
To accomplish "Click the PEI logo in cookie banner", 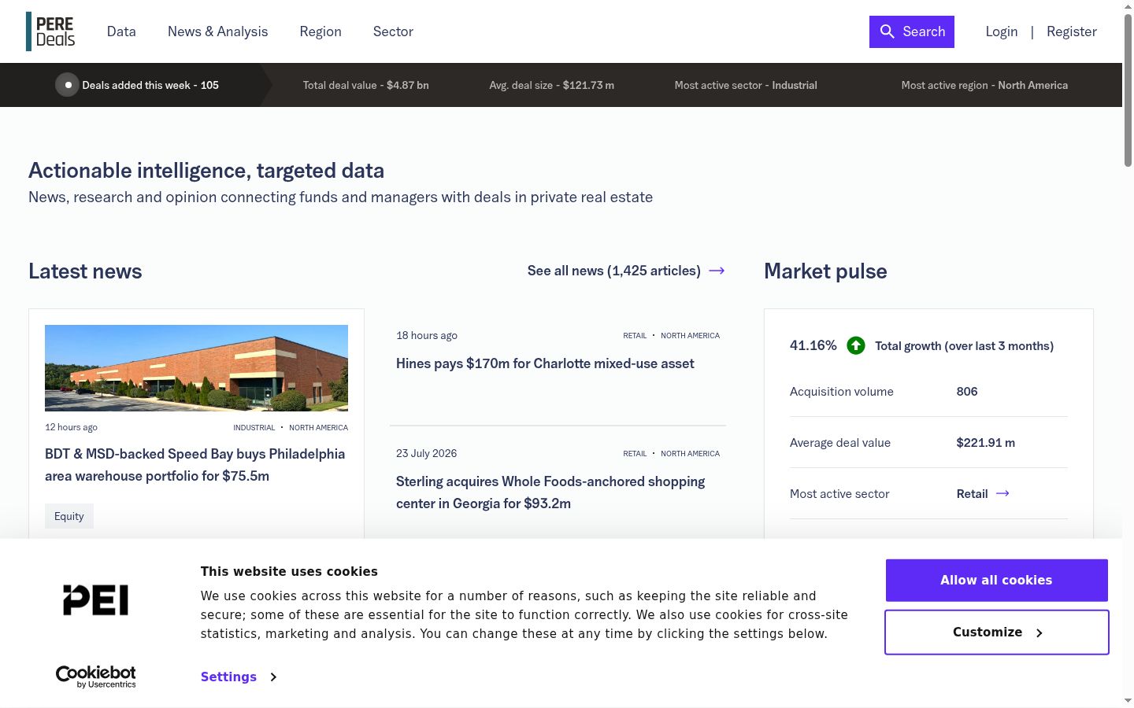I will (x=96, y=600).
